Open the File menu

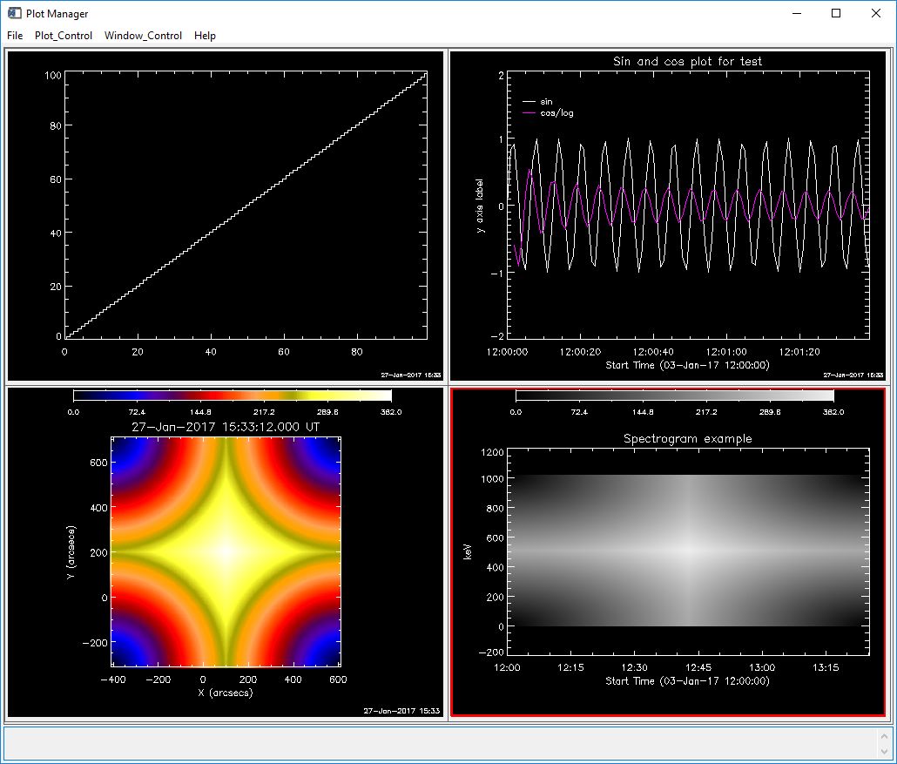(x=15, y=36)
